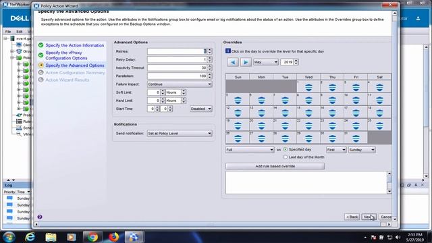Viewport: 432px width, 243px height.
Task: Click the Back button
Action: click(352, 217)
